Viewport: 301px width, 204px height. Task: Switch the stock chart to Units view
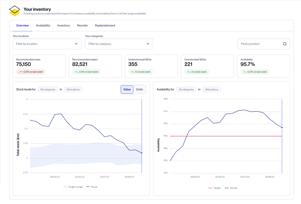pyautogui.click(x=140, y=89)
